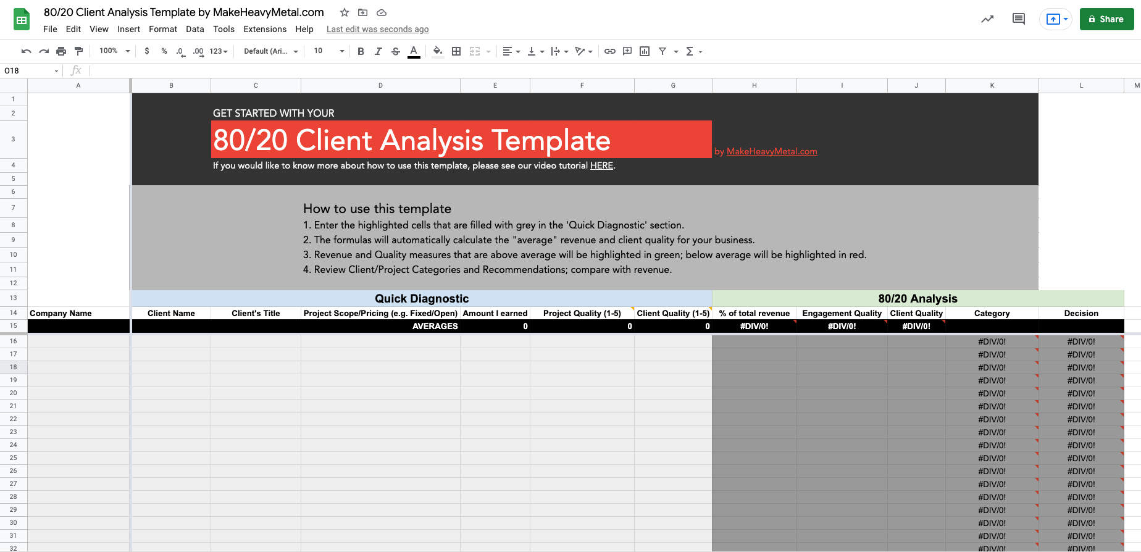1141x552 pixels.
Task: Click the Undo arrow icon
Action: tap(26, 51)
